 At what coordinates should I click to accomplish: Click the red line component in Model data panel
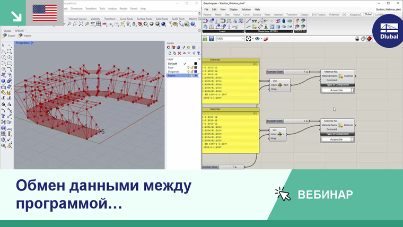coord(249,21)
